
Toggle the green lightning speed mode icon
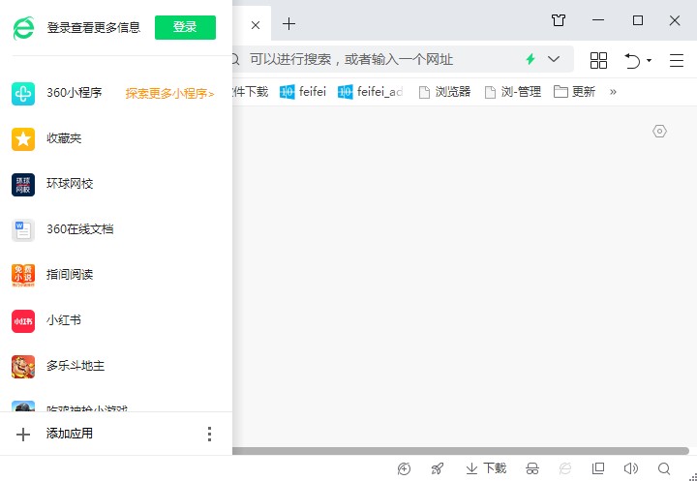[x=530, y=59]
